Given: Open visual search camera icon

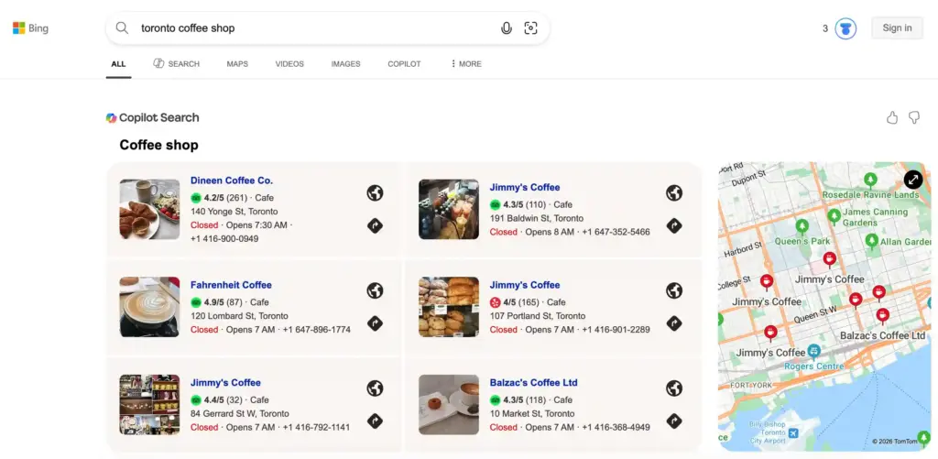Looking at the screenshot, I should (530, 28).
